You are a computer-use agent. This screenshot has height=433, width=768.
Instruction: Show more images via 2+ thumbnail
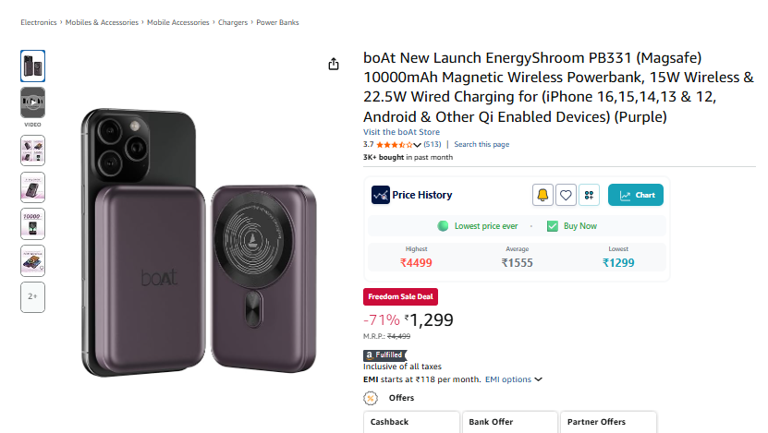point(33,297)
